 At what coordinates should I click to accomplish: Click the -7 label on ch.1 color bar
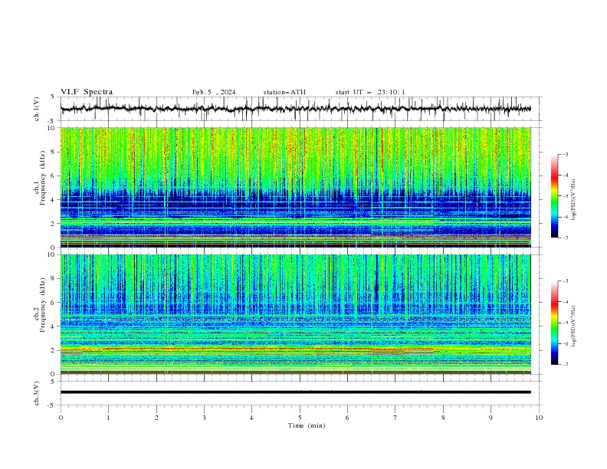(x=566, y=238)
